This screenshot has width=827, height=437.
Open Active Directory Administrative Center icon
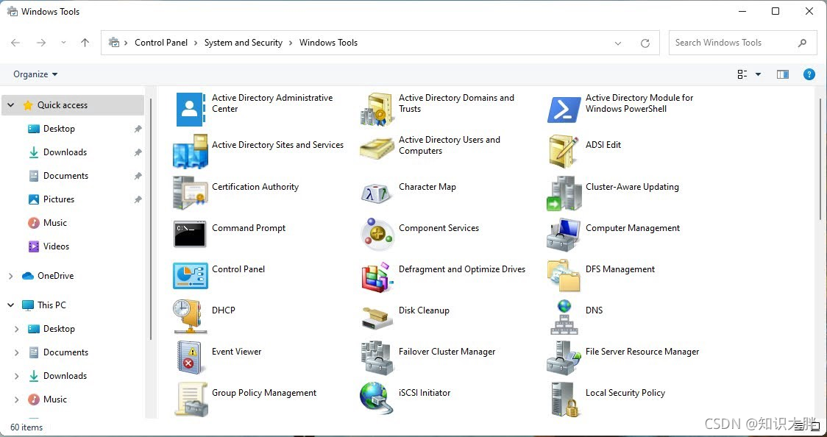(190, 109)
